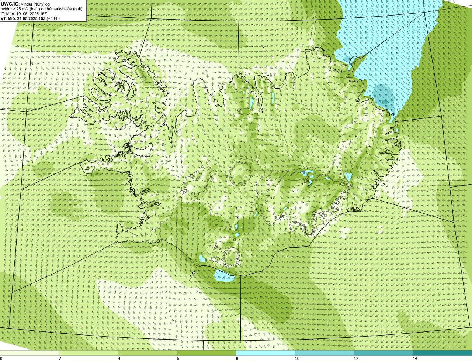Screen dimensions: 472x361
Task: Click the 0–2 m/s palest legend swatch
Action: (29, 353)
